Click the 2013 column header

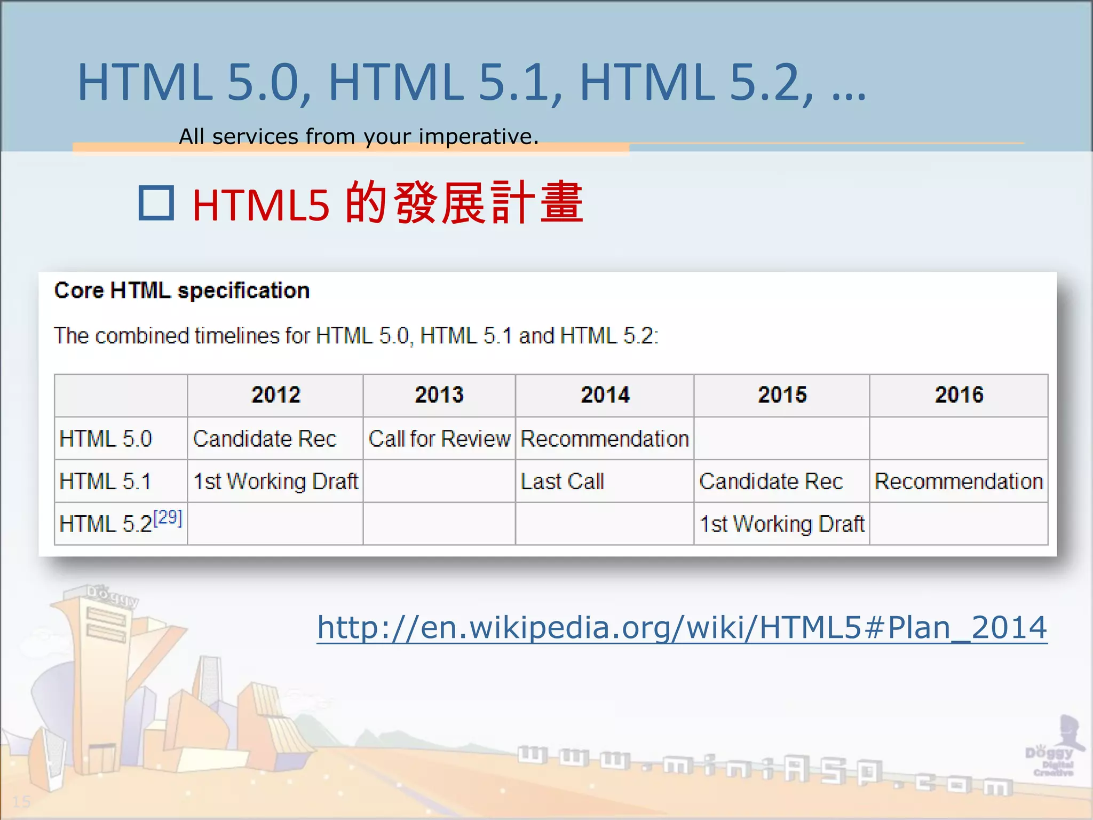tap(439, 395)
